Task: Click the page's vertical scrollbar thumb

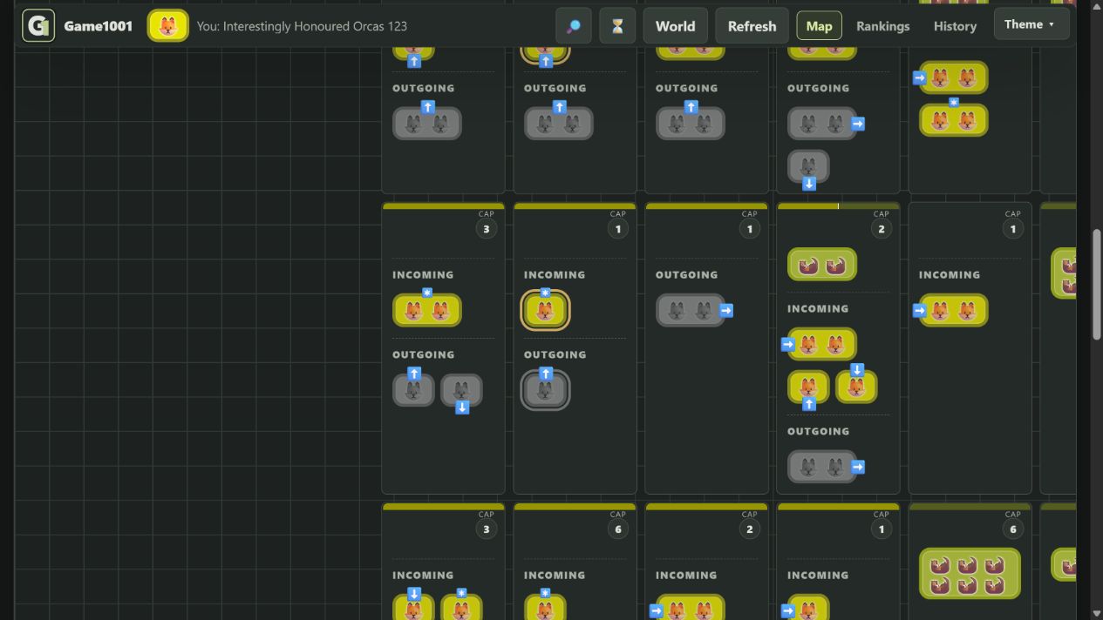Action: click(1098, 285)
